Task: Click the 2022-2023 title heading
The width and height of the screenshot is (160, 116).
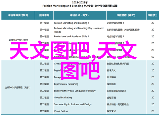Action: pyautogui.click(x=80, y=2)
